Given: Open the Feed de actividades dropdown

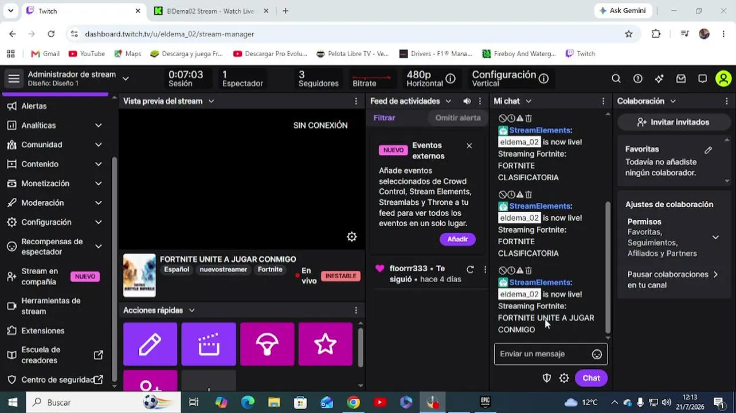Looking at the screenshot, I should click(448, 101).
